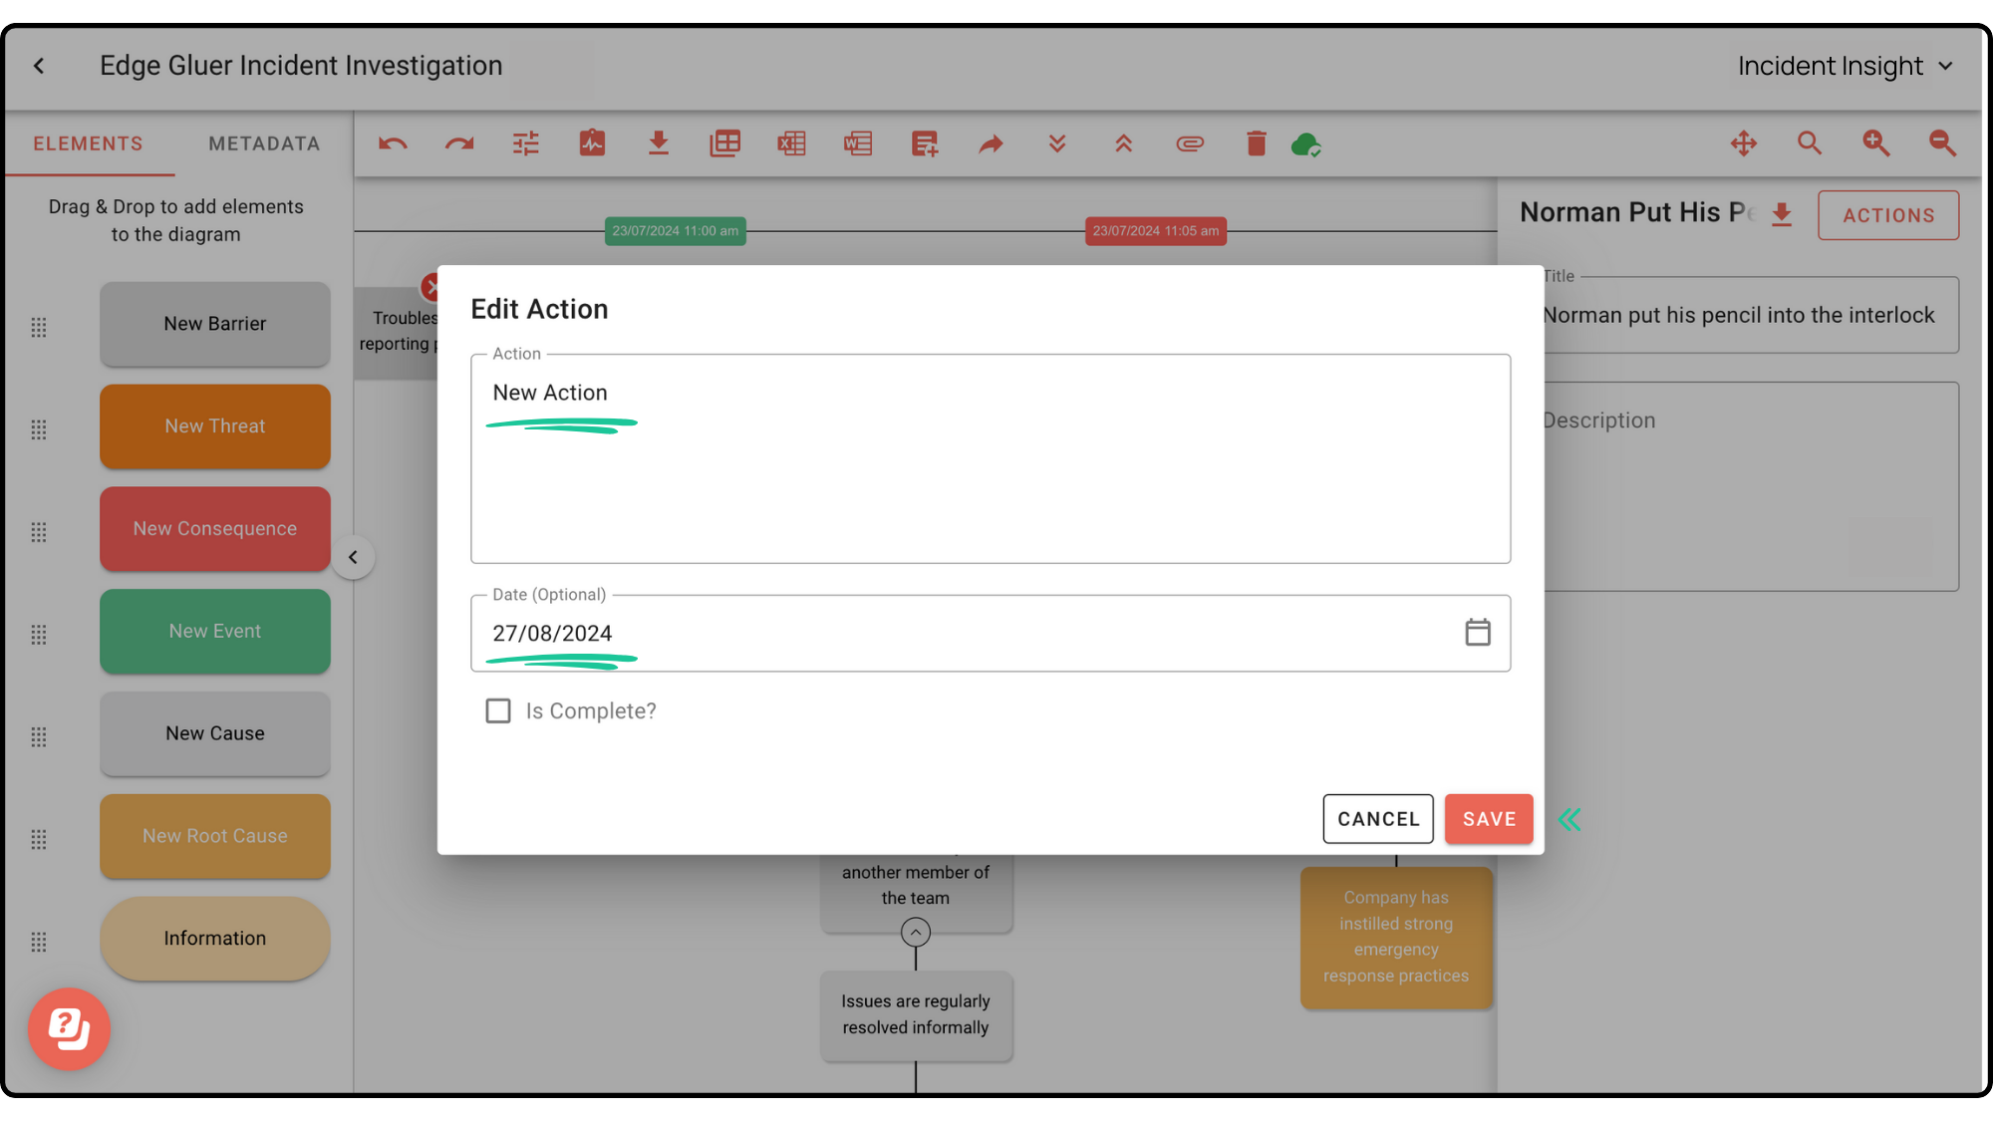Zoom in on the diagram
1993x1121 pixels.
(x=1876, y=143)
